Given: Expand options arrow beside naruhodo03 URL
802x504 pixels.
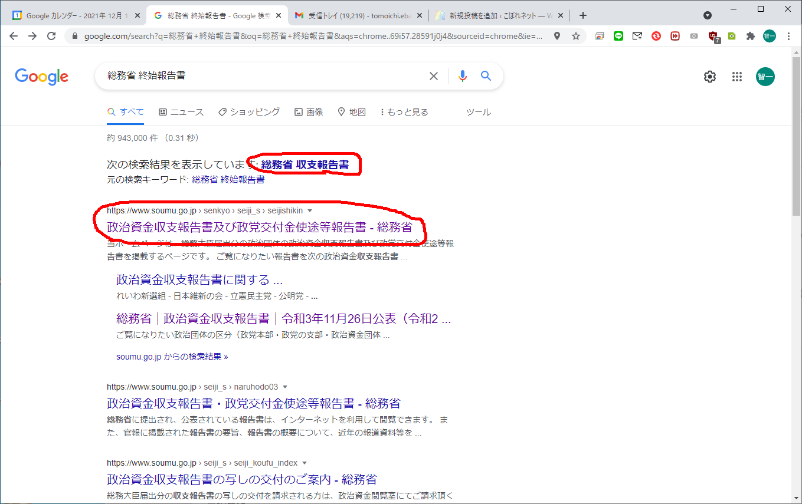Looking at the screenshot, I should click(285, 387).
